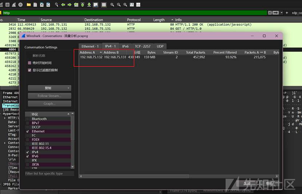
Task: Toggle auto scroll during live capture icon
Action: pos(96,5)
